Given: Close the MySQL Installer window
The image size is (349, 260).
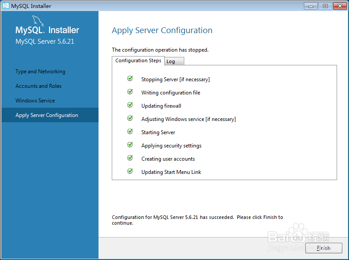Looking at the screenshot, I should pyautogui.click(x=340, y=6).
